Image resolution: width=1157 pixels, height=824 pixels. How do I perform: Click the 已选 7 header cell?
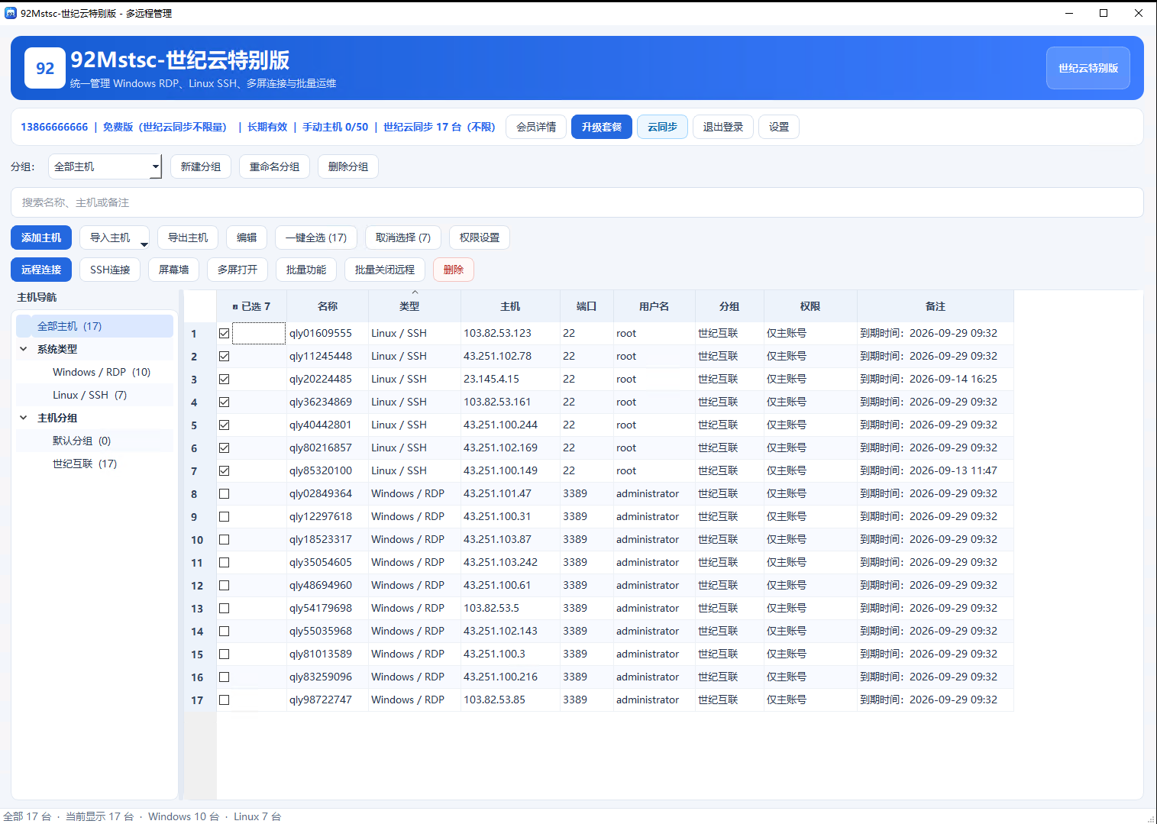click(x=252, y=306)
